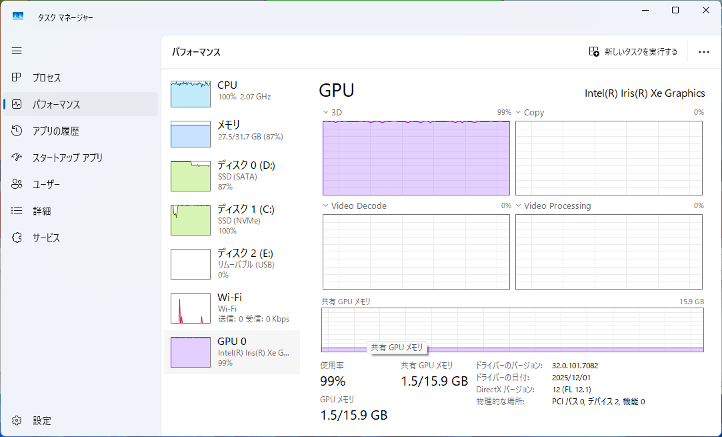This screenshot has width=722, height=437.
Task: Select the 詳細 details list icon
Action: (x=17, y=211)
